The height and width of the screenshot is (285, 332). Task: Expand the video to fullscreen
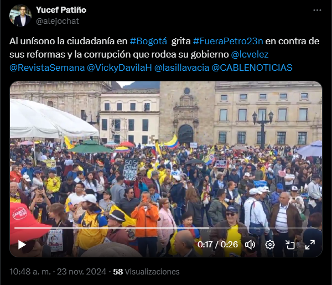click(x=310, y=245)
